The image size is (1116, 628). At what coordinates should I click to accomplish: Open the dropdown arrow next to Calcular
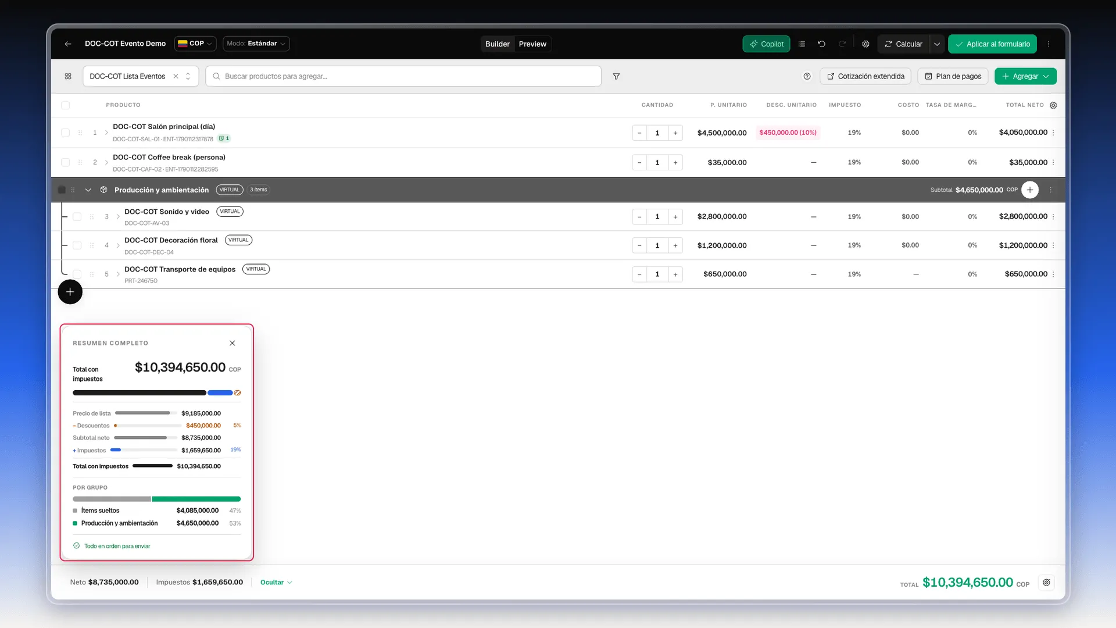click(x=936, y=44)
